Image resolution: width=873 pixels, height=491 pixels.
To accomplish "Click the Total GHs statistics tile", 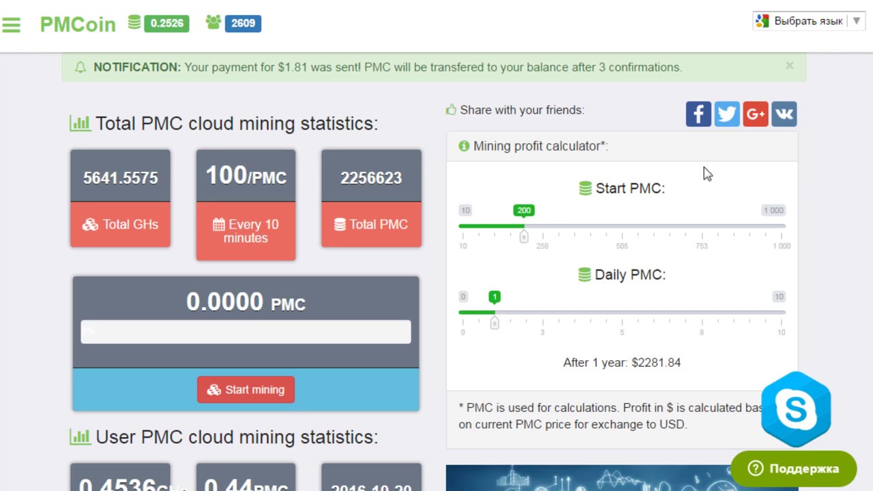I will (x=120, y=198).
